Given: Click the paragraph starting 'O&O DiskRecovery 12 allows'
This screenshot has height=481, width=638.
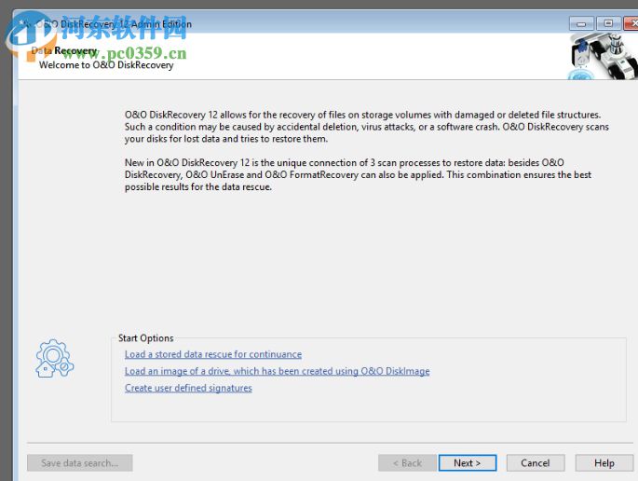Looking at the screenshot, I should click(x=367, y=127).
